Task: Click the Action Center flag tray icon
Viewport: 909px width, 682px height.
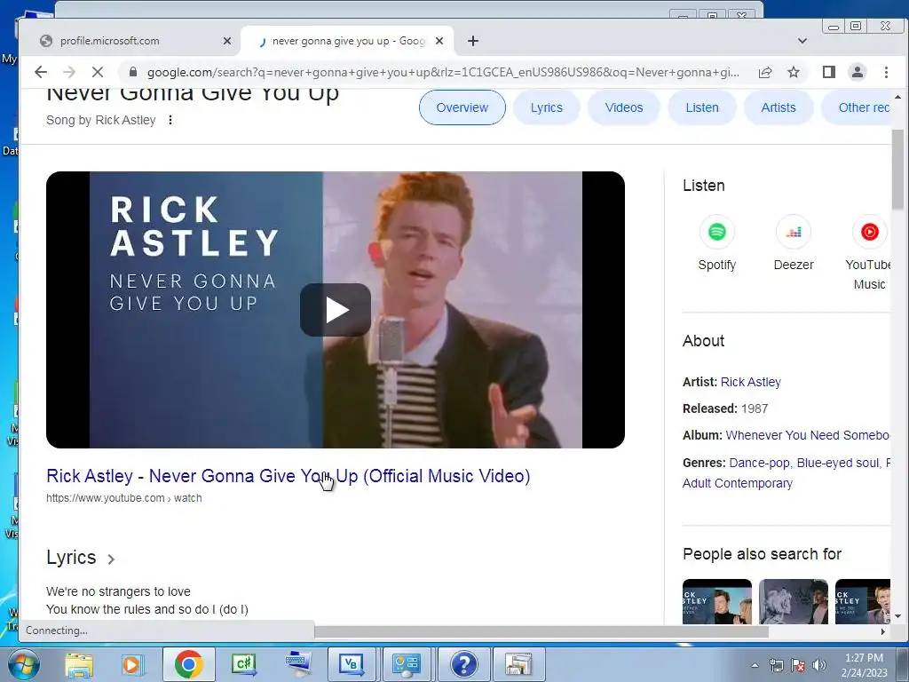Action: pyautogui.click(x=798, y=665)
